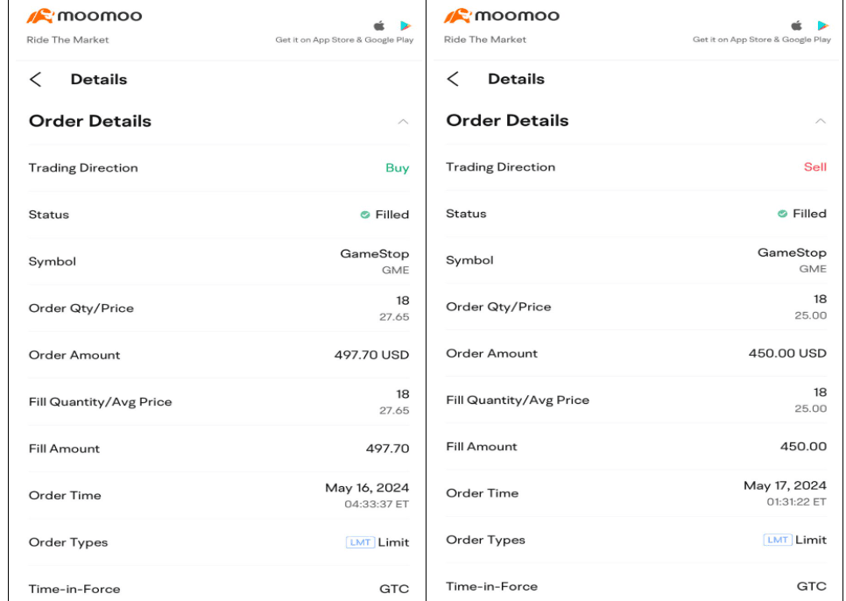The image size is (846, 601).
Task: Click the 497.70 USD Order Amount value
Action: point(371,355)
